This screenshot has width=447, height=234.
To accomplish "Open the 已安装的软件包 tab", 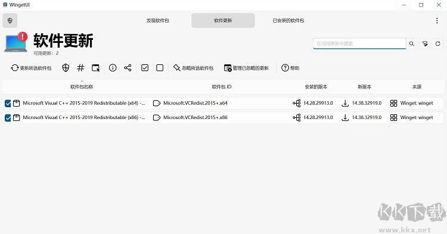I will [288, 20].
